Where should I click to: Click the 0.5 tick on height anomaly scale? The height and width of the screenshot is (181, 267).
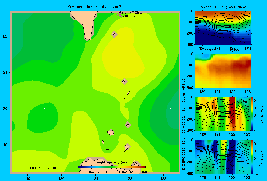tap(144, 172)
